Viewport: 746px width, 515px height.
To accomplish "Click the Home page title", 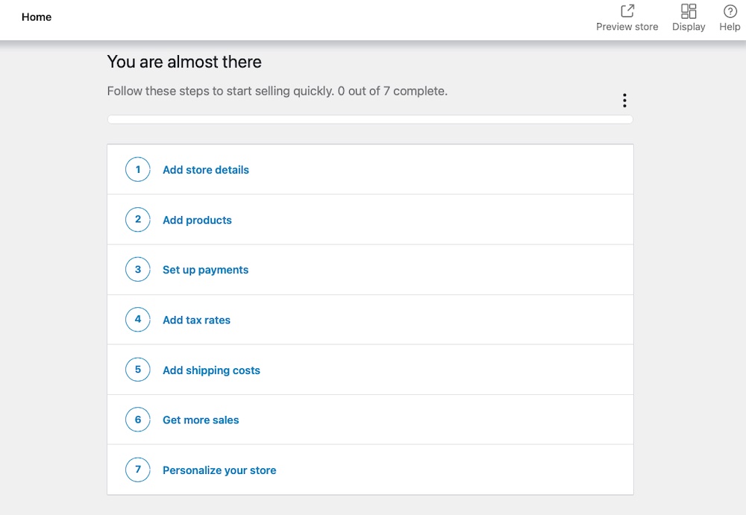I will click(37, 17).
